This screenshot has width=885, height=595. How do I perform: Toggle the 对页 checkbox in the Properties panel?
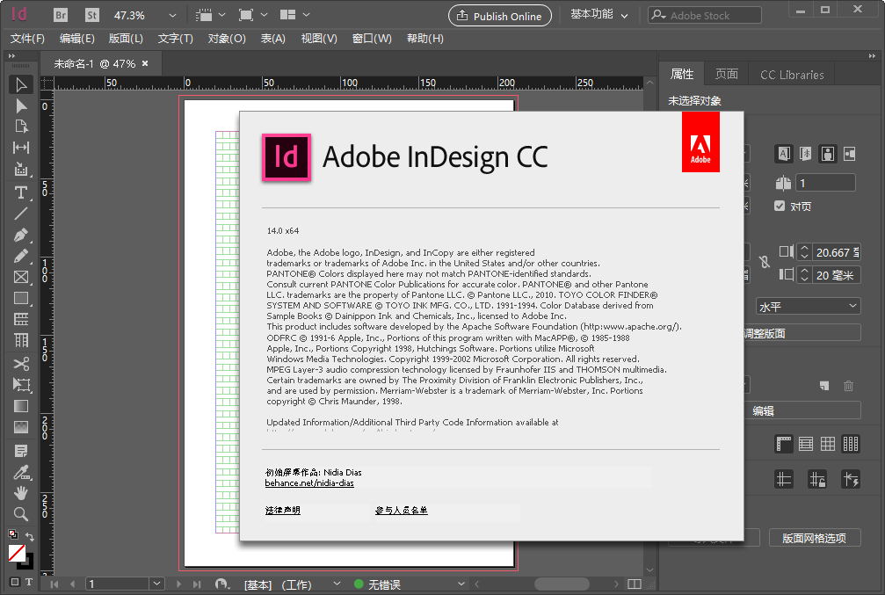coord(781,206)
